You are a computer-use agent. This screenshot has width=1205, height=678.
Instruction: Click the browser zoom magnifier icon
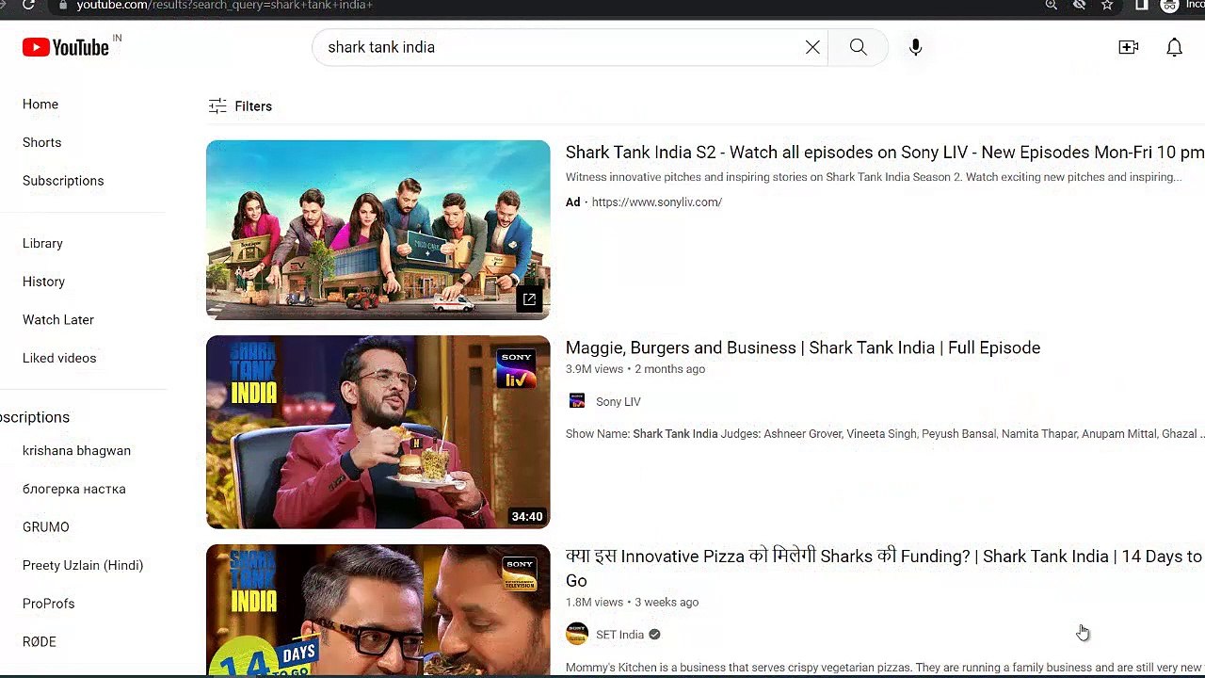coord(1052,5)
